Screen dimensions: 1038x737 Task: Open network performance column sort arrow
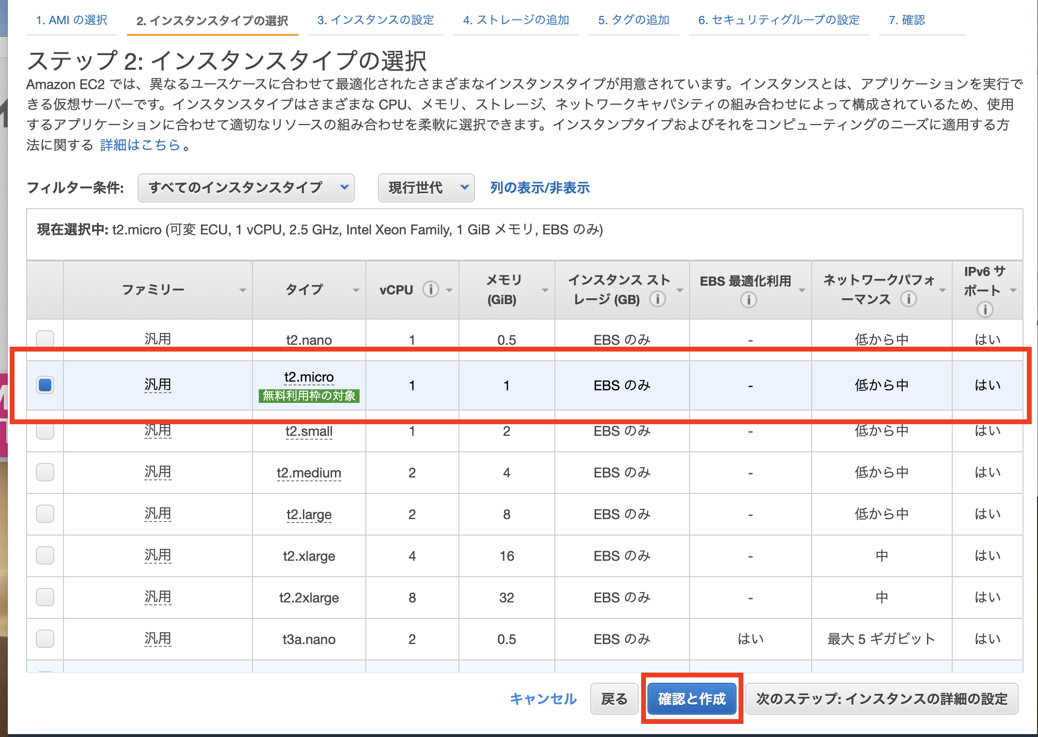[943, 291]
